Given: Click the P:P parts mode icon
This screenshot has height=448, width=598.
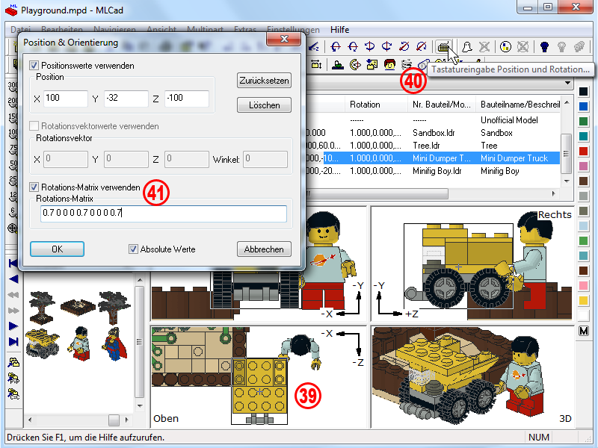Looking at the screenshot, I should click(13, 378).
